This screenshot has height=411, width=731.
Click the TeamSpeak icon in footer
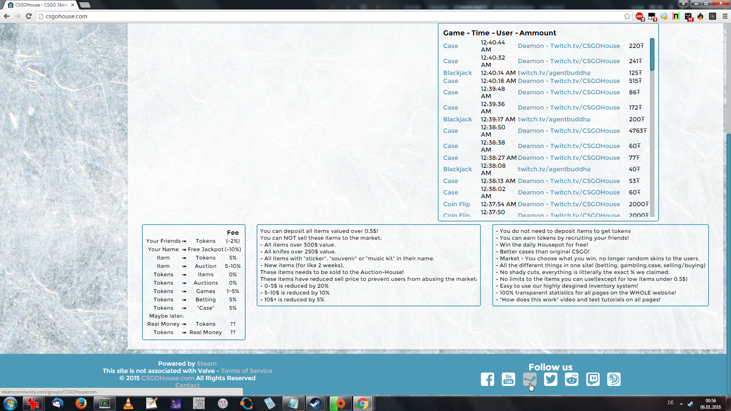[x=614, y=379]
